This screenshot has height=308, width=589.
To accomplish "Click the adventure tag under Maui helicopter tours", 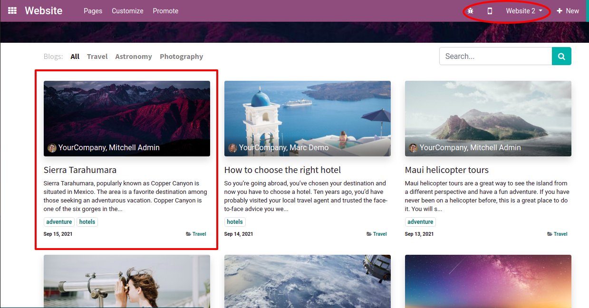I will pos(420,222).
